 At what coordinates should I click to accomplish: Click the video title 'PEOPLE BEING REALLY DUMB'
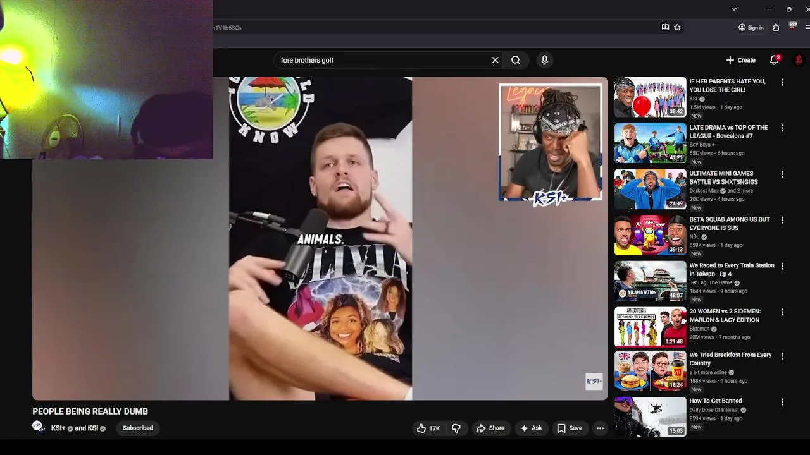90,411
